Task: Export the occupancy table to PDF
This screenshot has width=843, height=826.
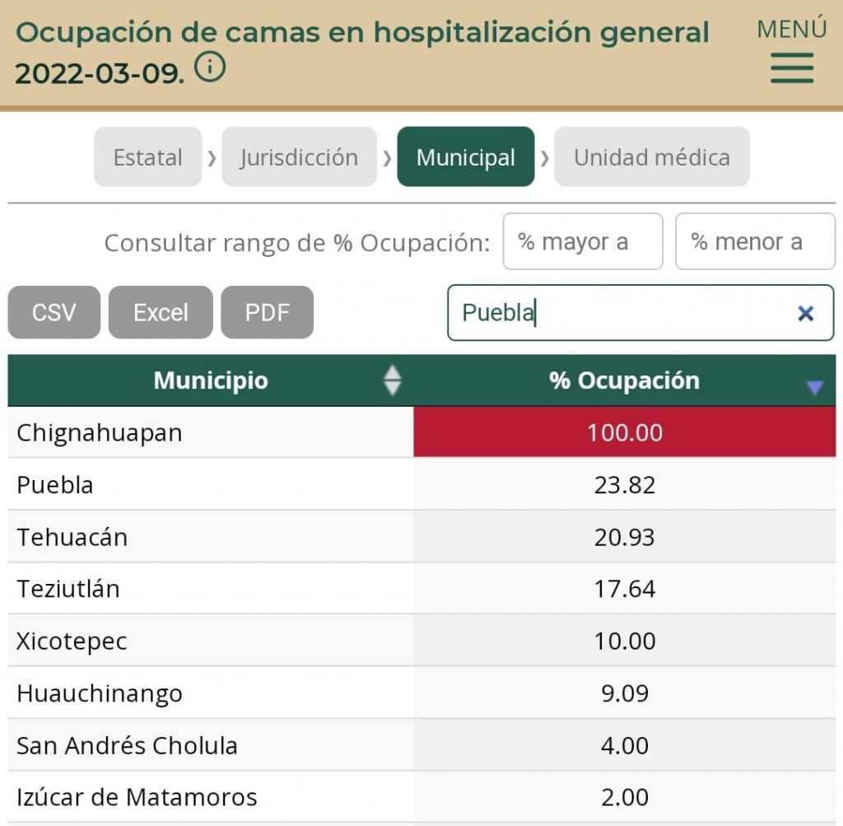Action: 267,312
